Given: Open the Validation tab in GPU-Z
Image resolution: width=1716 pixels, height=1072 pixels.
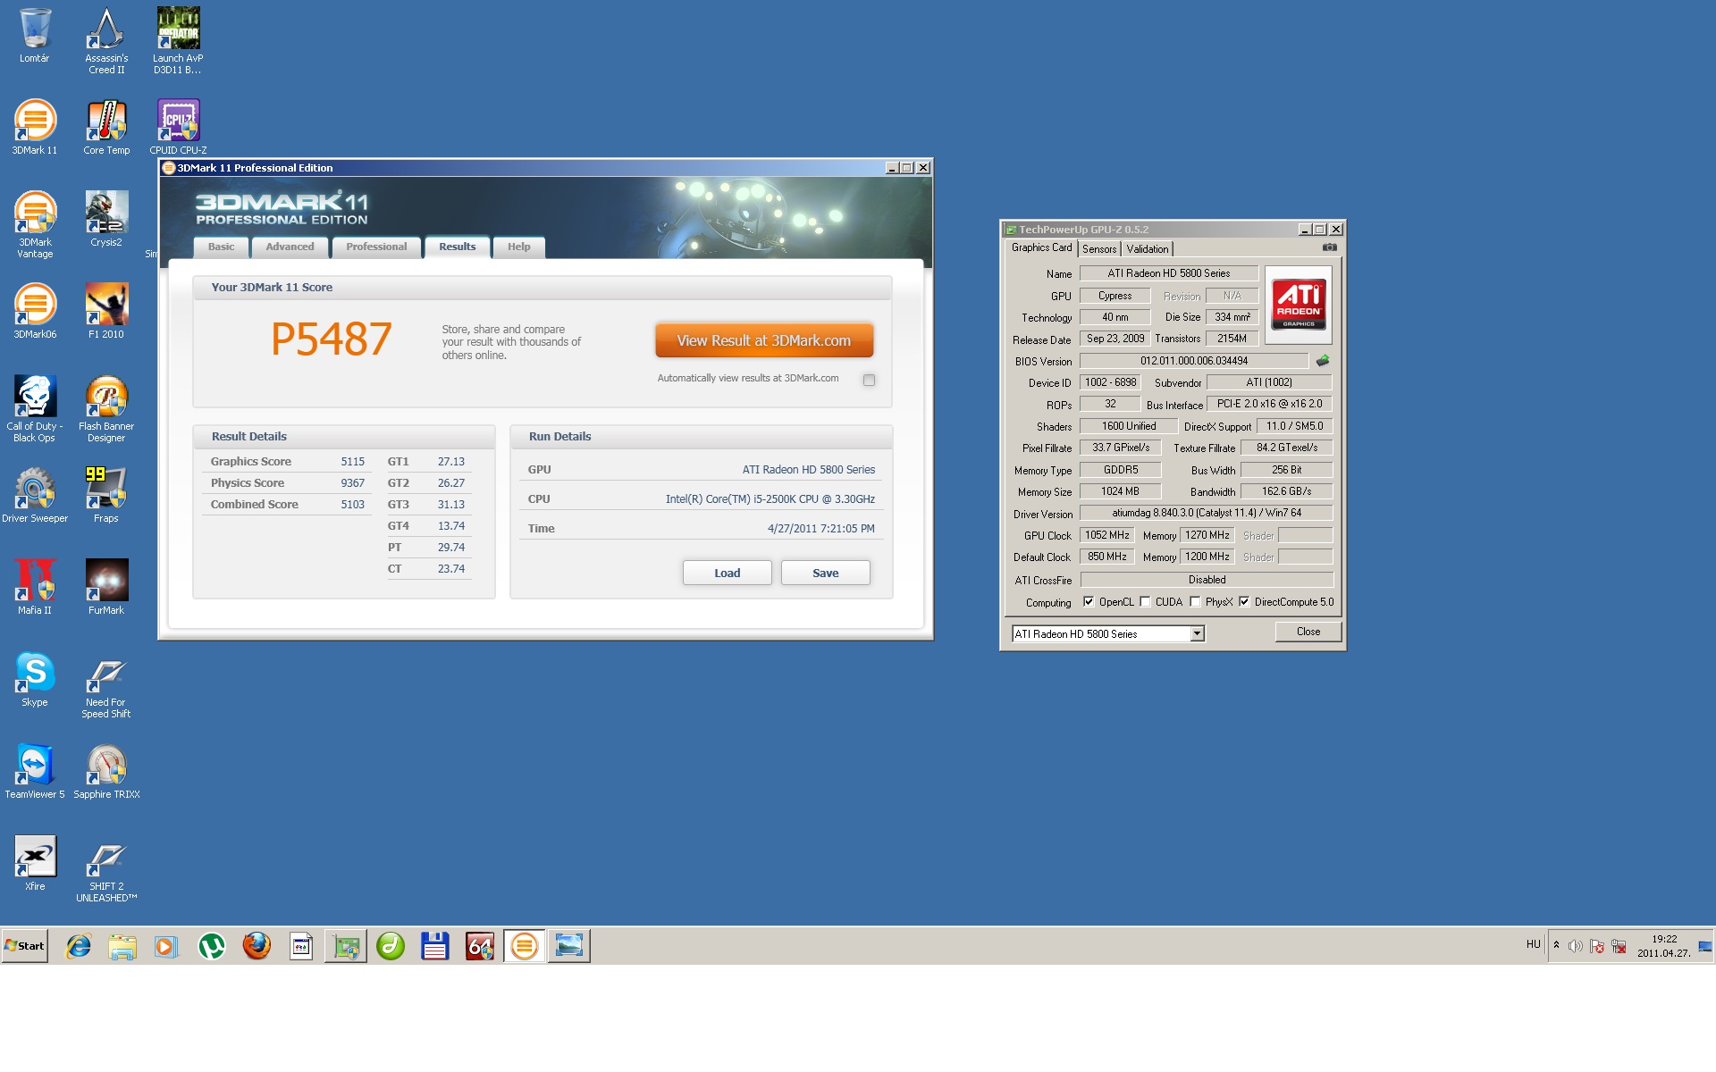Looking at the screenshot, I should [x=1147, y=249].
